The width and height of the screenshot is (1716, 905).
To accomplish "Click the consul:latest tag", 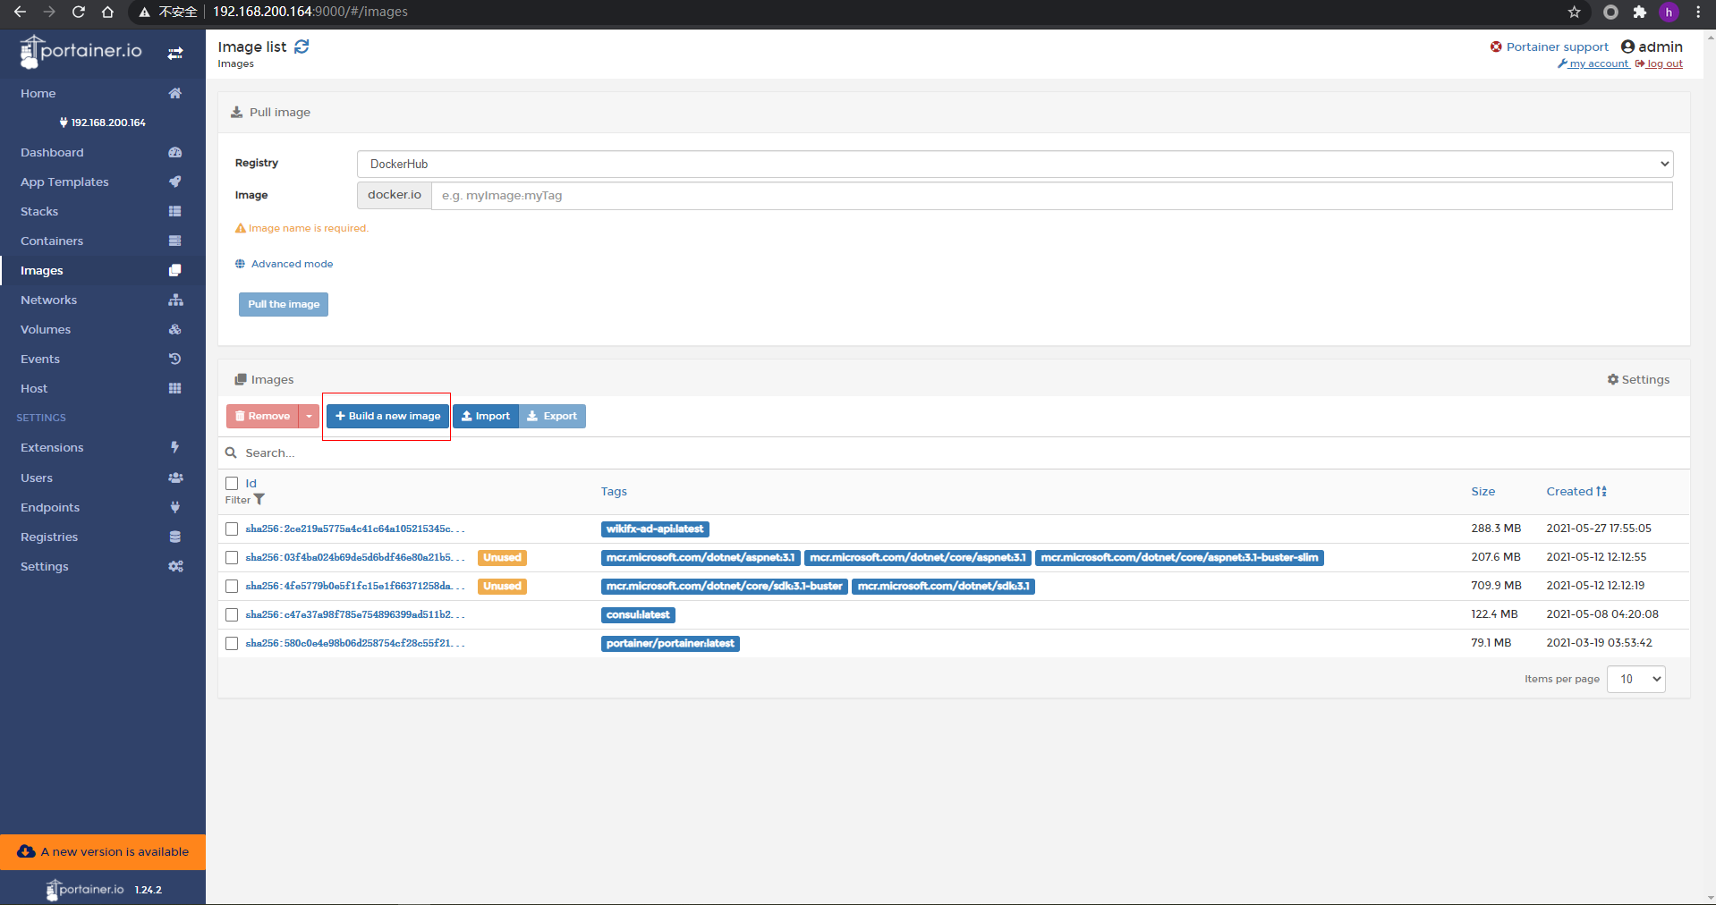I will [x=638, y=614].
